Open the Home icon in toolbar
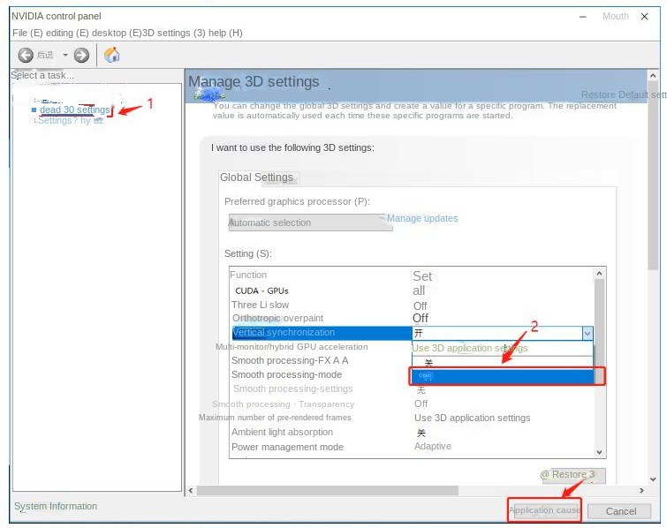The height and width of the screenshot is (528, 667). (x=112, y=55)
